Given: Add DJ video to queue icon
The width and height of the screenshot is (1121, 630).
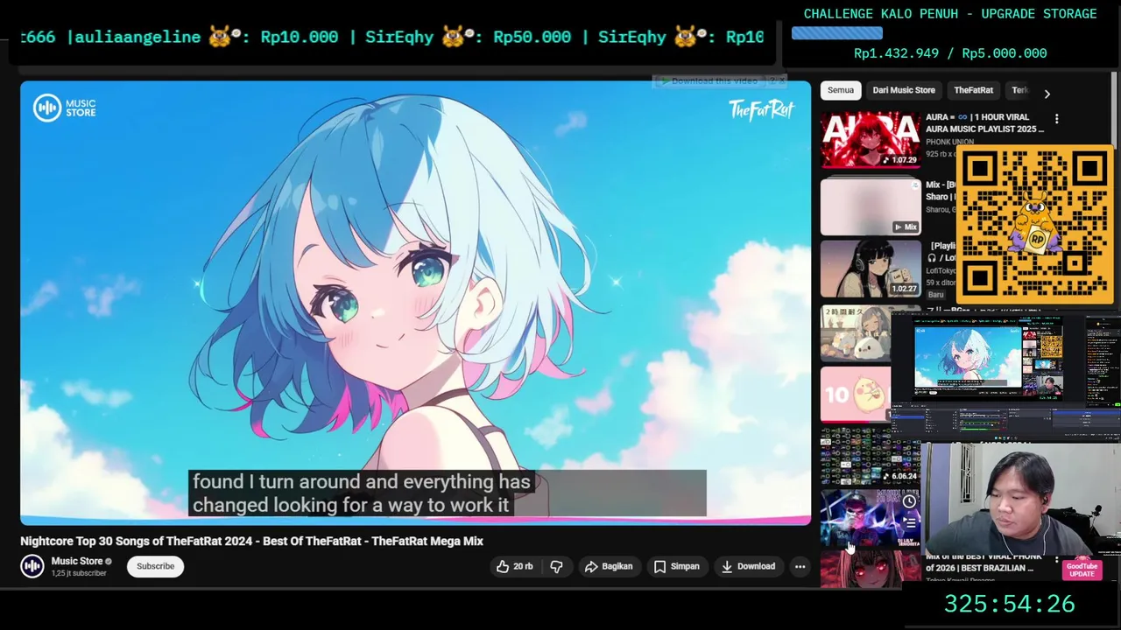Looking at the screenshot, I should pos(909,522).
